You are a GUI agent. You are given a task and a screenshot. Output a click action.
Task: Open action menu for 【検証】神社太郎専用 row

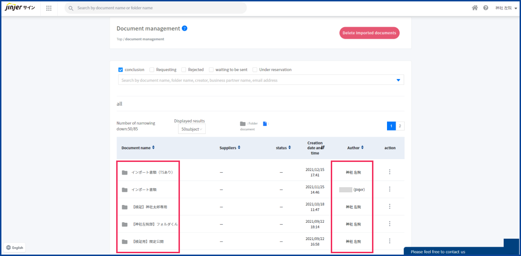point(389,206)
